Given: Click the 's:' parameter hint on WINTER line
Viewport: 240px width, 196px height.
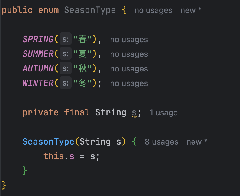Looking at the screenshot, I should pyautogui.click(x=66, y=83).
